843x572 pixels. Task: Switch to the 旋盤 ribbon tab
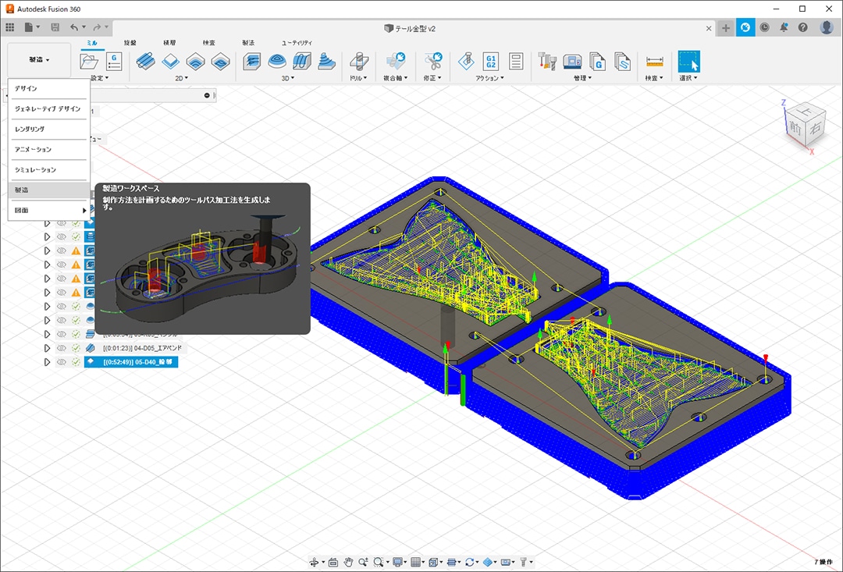point(130,43)
